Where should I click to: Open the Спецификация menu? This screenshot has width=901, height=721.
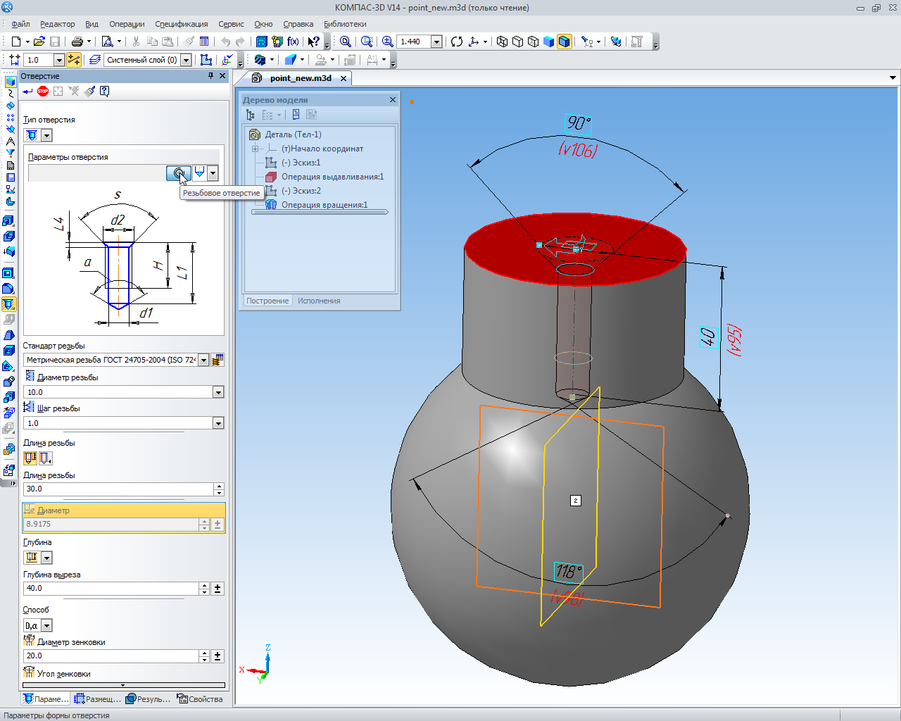click(x=182, y=24)
